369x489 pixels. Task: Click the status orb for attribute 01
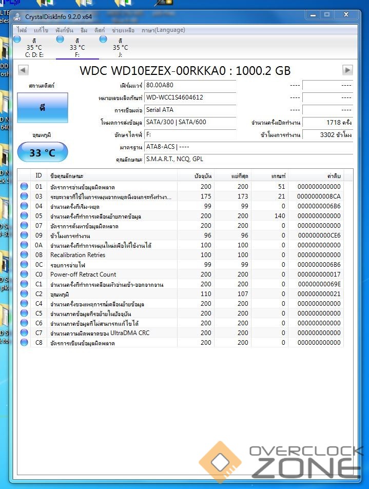24,187
